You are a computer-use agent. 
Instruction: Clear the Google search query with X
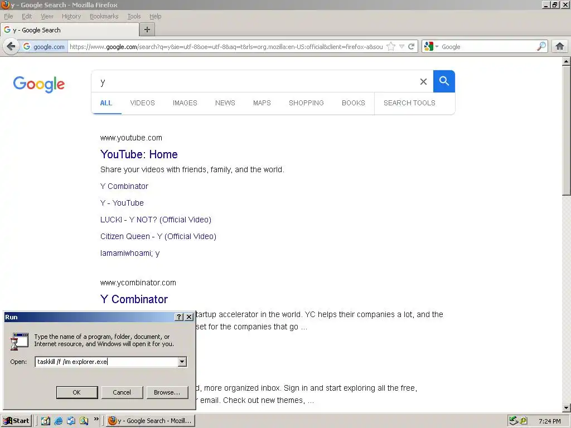click(423, 81)
